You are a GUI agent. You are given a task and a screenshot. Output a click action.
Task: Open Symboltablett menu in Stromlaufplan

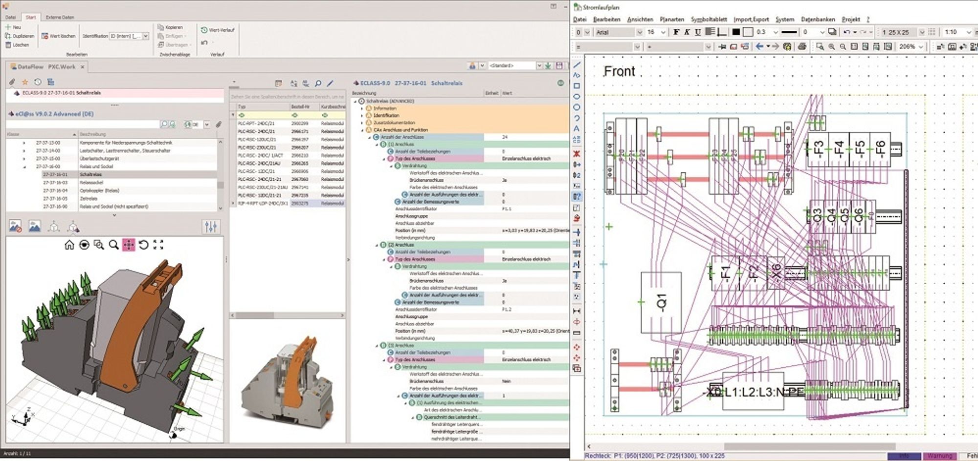pos(709,20)
